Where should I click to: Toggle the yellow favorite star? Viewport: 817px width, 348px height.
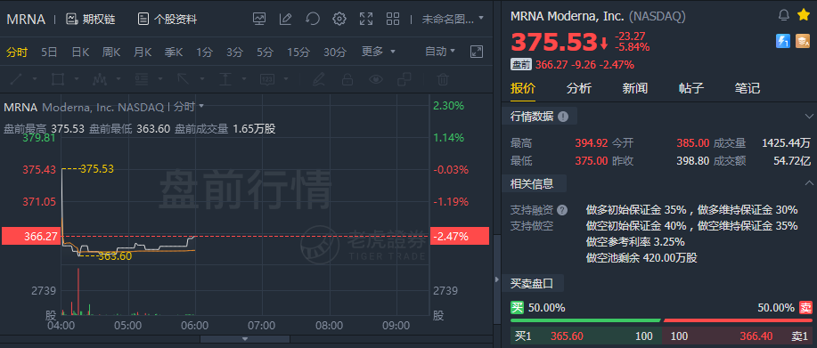click(x=803, y=16)
